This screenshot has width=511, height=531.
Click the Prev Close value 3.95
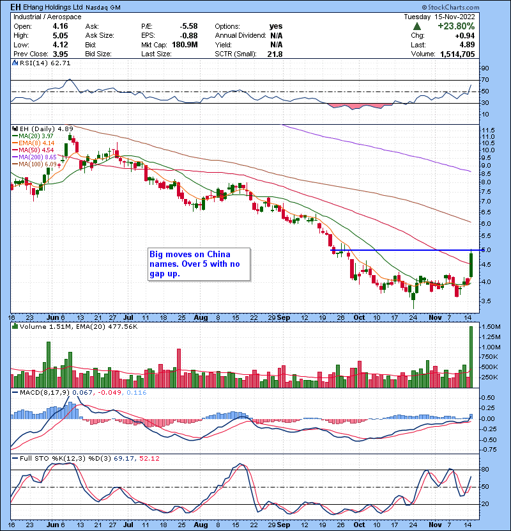[60, 54]
